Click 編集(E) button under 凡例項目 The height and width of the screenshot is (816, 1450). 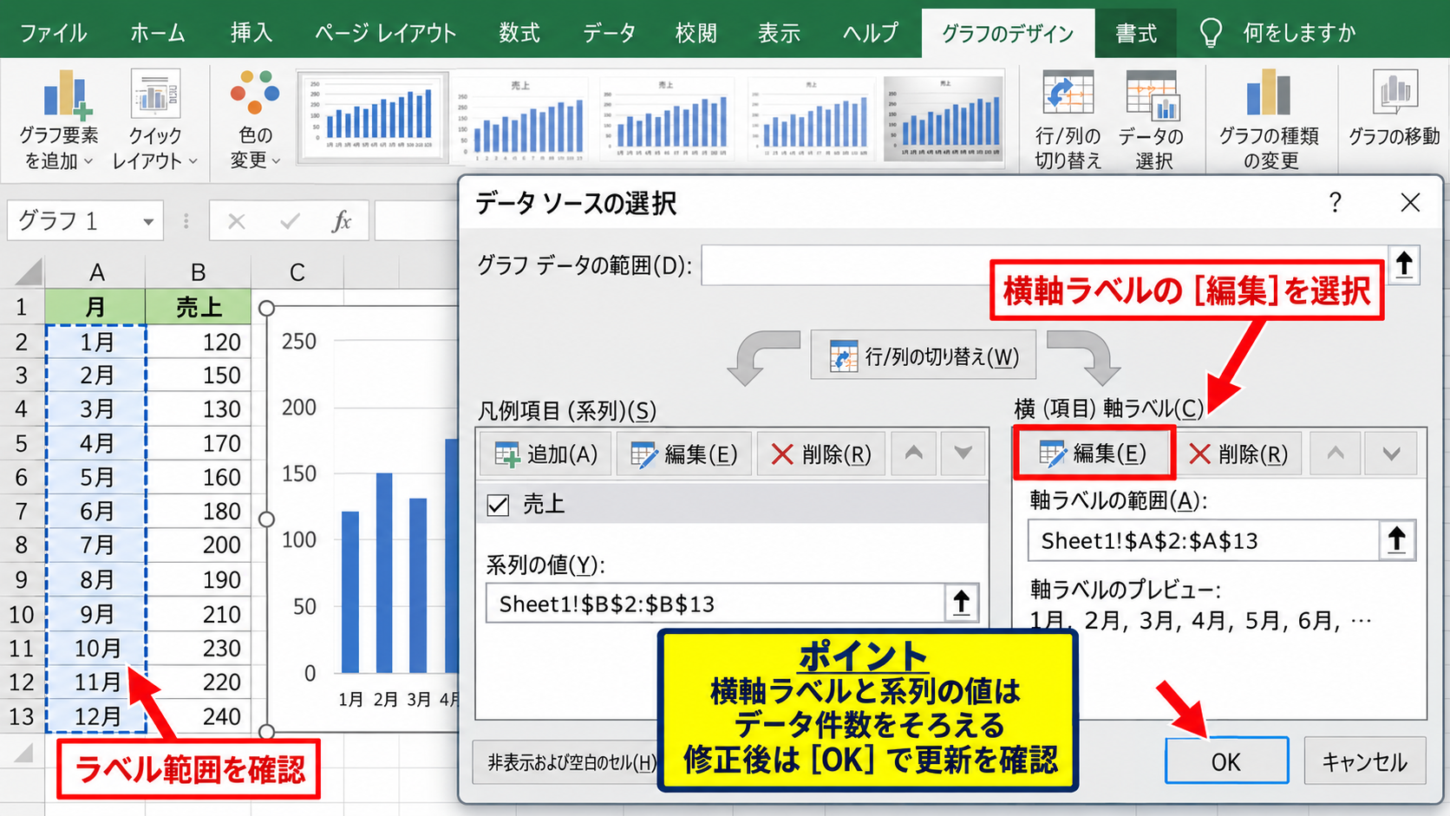[683, 454]
